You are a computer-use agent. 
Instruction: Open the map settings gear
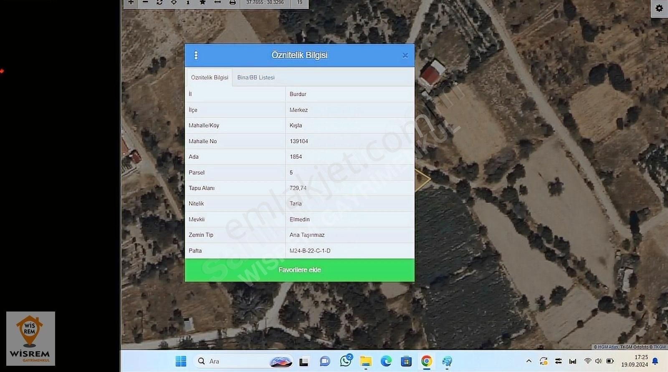(x=659, y=8)
